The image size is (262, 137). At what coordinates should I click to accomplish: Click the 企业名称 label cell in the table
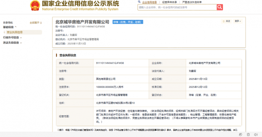(x=167, y=63)
